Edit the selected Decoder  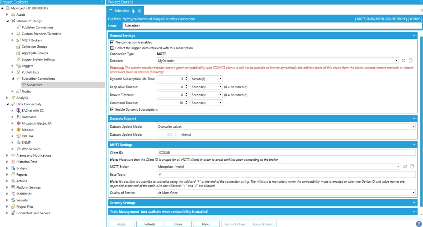411,61
